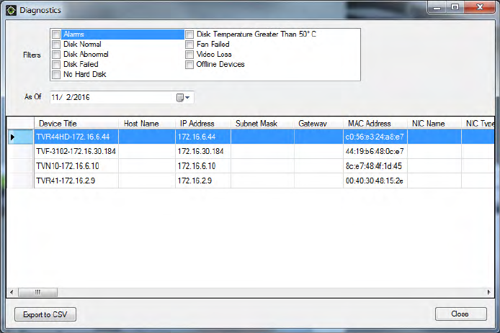Image resolution: width=500 pixels, height=333 pixels.
Task: Check the Disk Normal filter
Action: tap(56, 45)
